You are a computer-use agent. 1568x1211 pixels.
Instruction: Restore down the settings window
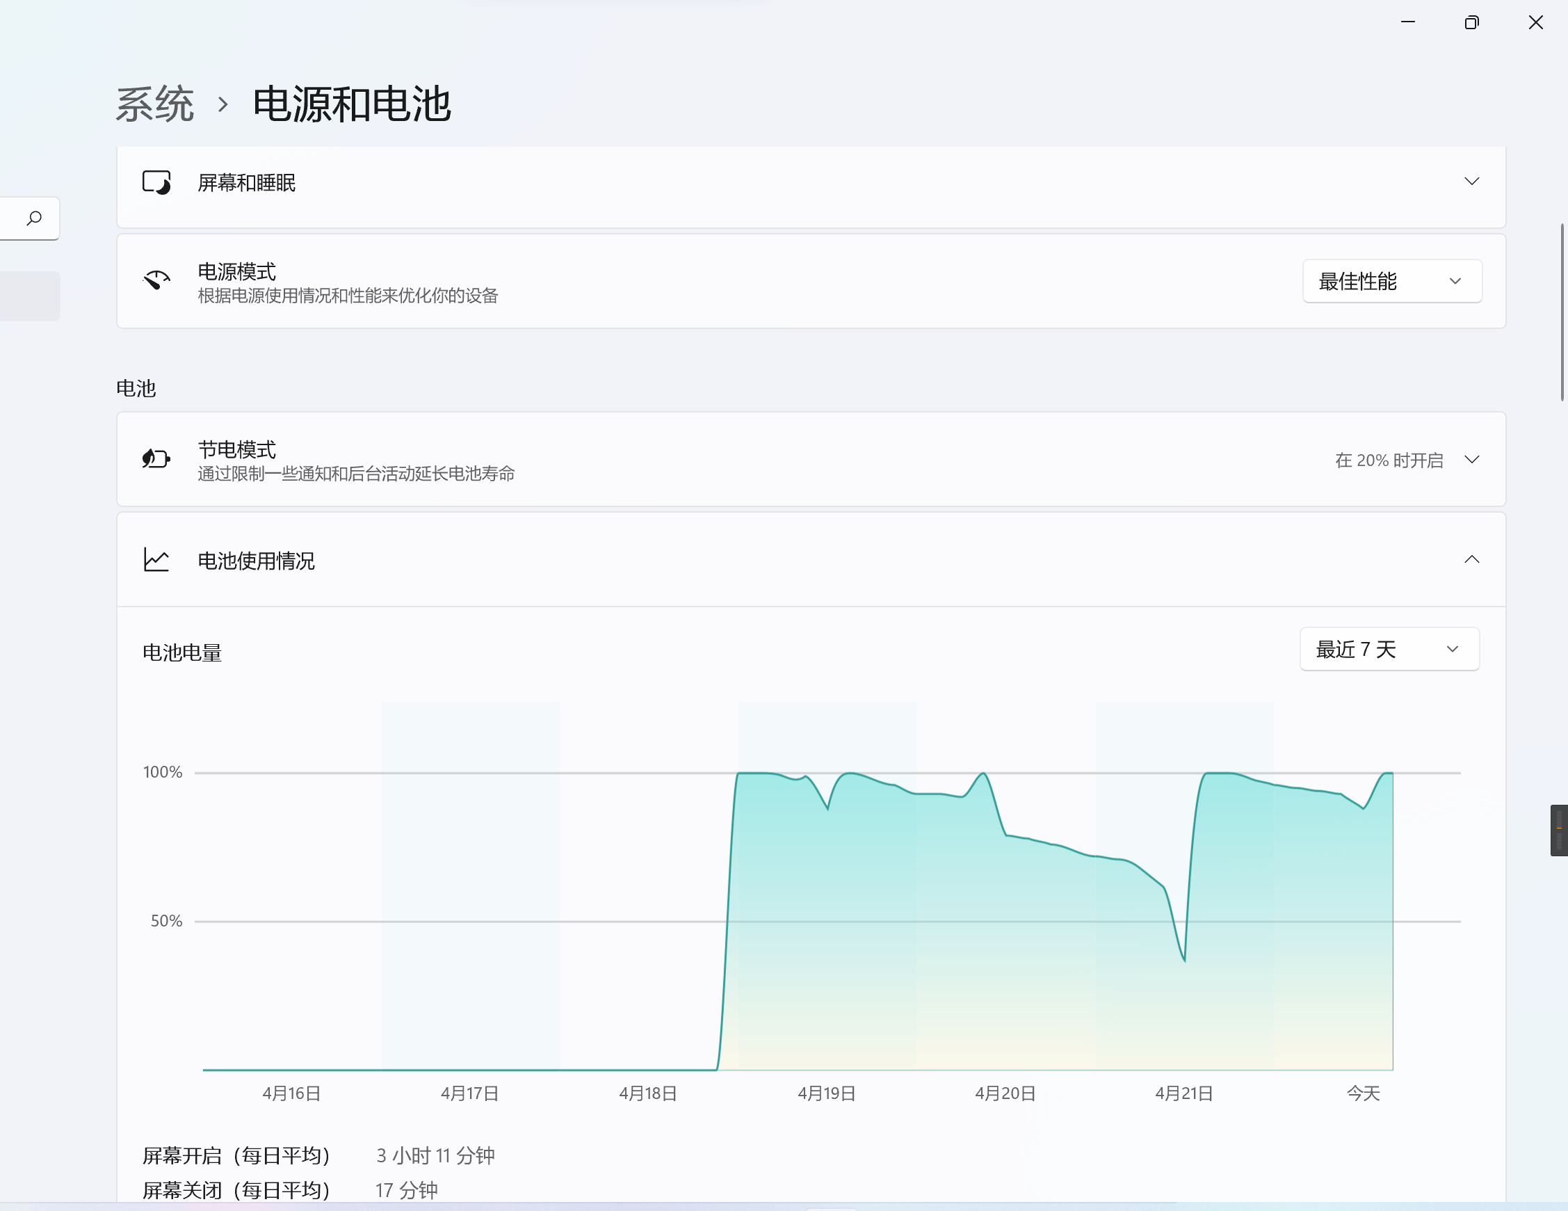tap(1471, 23)
